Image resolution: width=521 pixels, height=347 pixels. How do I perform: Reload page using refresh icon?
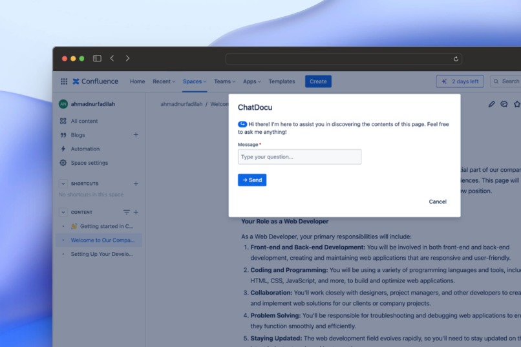(456, 59)
